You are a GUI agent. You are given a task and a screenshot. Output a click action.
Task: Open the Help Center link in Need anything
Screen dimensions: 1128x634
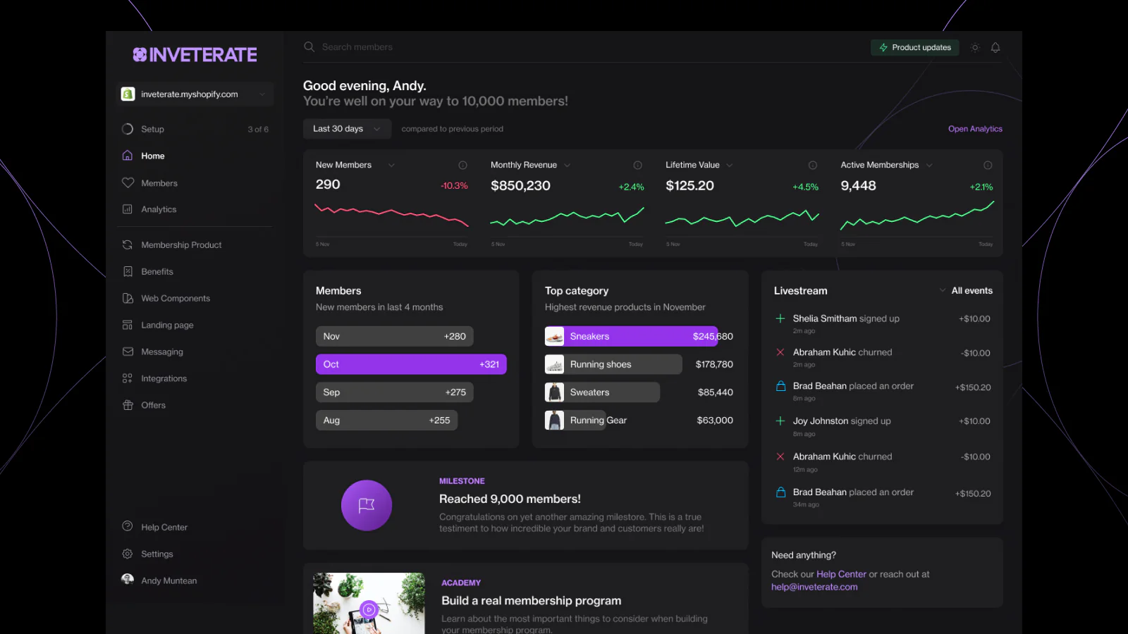[841, 574]
